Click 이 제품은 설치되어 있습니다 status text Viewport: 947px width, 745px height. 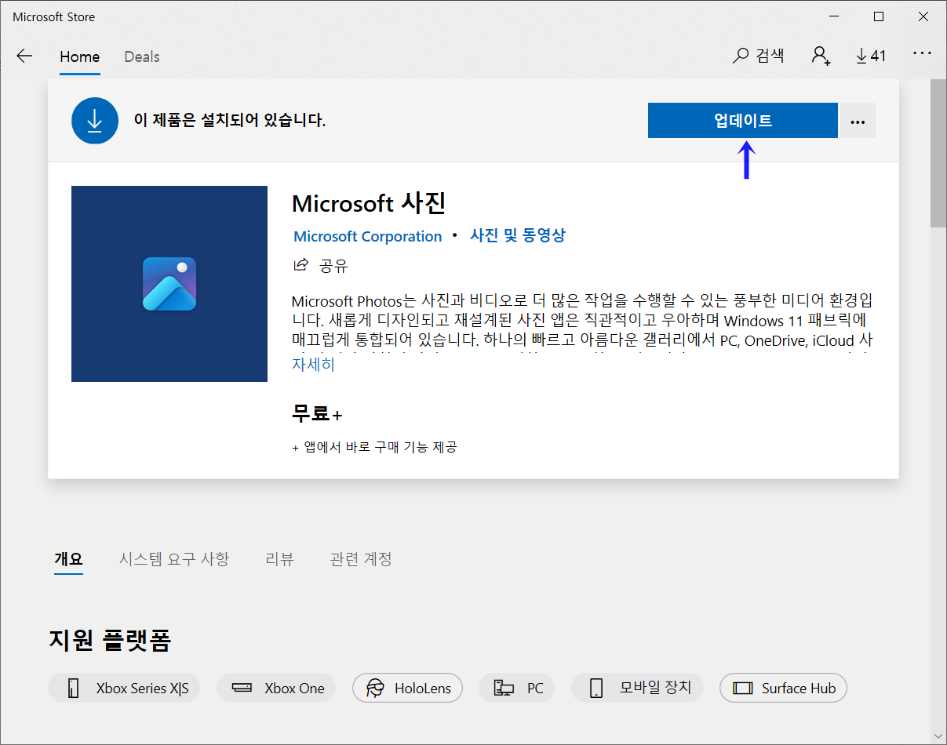(230, 120)
